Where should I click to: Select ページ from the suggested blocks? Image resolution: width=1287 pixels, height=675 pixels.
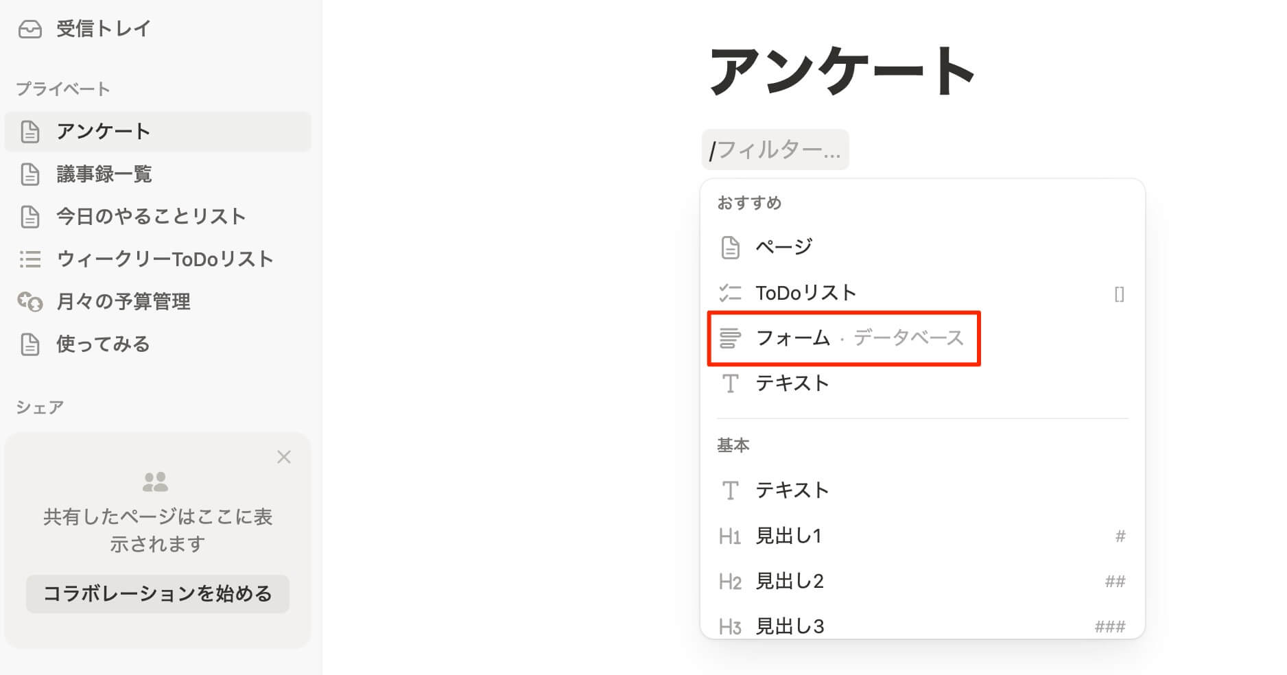[x=783, y=247]
